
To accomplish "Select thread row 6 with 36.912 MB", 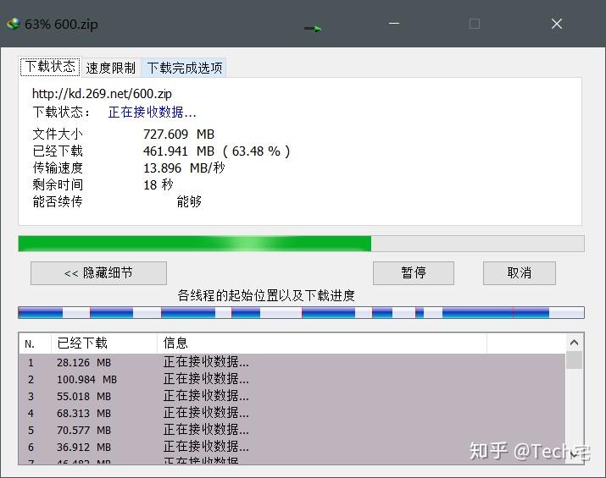I will [292, 448].
